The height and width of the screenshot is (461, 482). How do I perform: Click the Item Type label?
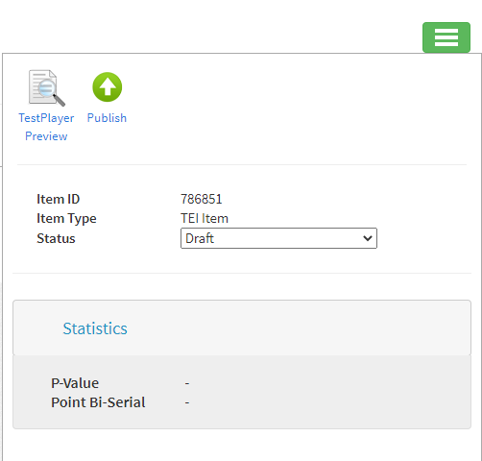(66, 219)
